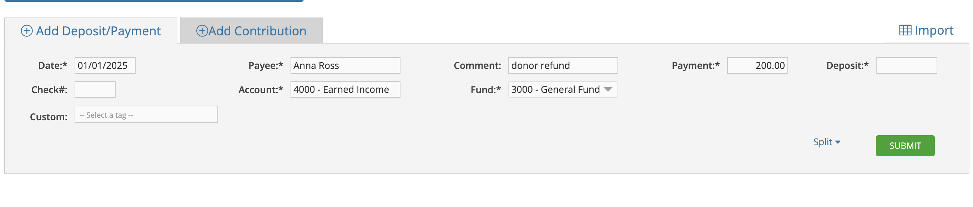This screenshot has width=973, height=207.
Task: Click the empty Check# field
Action: (95, 90)
